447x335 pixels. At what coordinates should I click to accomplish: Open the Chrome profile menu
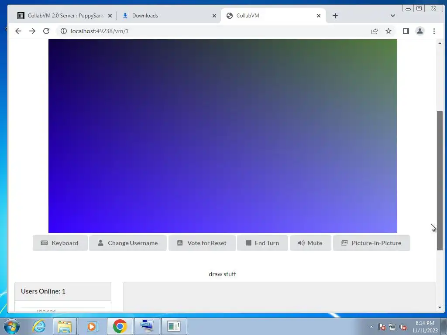[x=420, y=31]
